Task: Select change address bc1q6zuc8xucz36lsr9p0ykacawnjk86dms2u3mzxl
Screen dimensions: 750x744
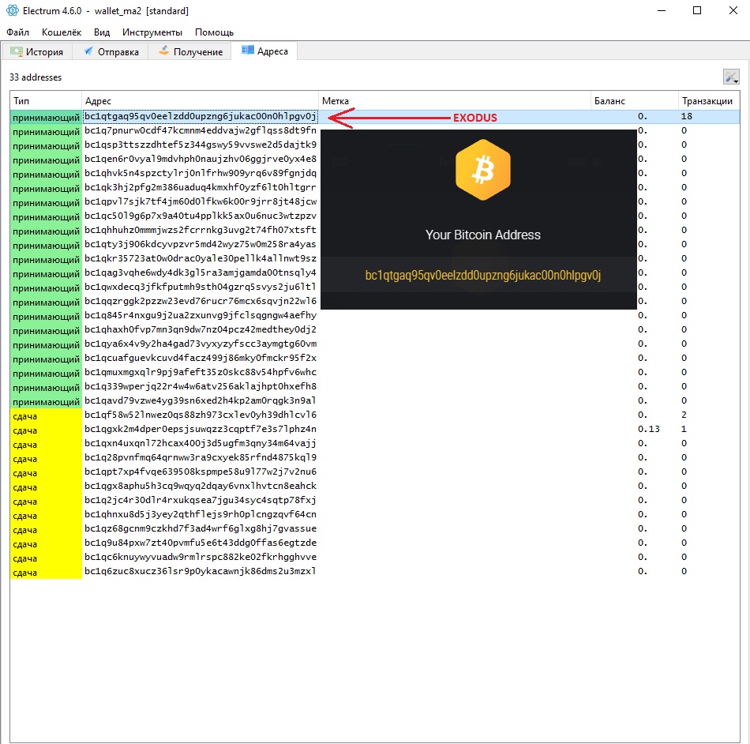Action: (x=201, y=571)
